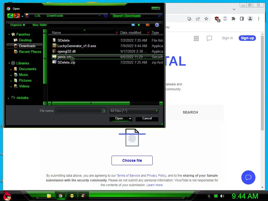The width and height of the screenshot is (268, 201).
Task: Refresh the Downloads folder view
Action: pos(105,16)
